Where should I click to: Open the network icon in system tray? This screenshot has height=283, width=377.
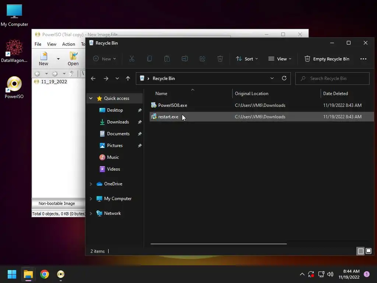pos(321,274)
